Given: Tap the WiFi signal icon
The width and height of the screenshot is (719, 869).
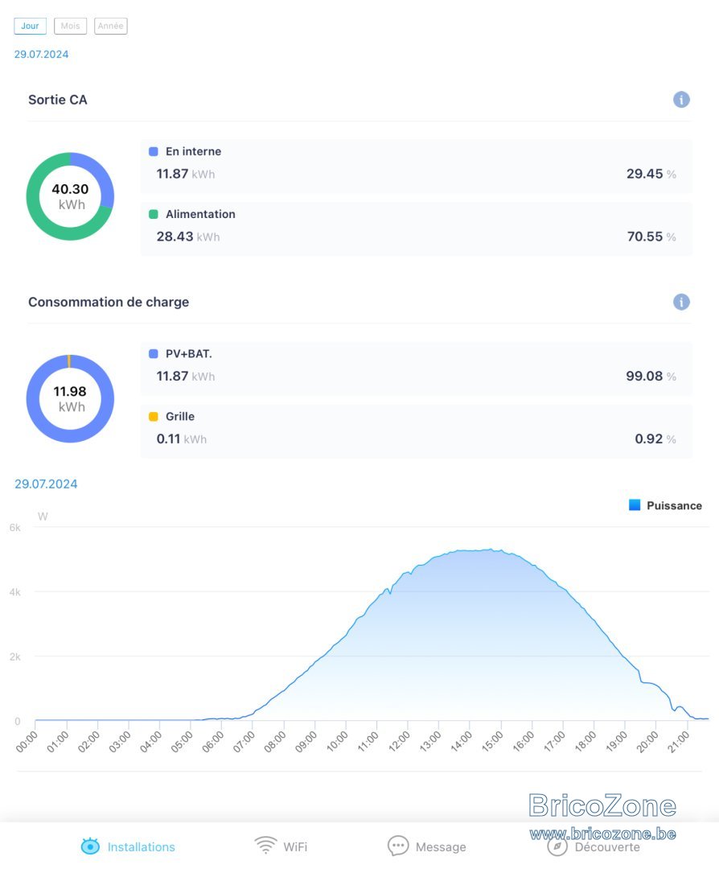Looking at the screenshot, I should [266, 845].
